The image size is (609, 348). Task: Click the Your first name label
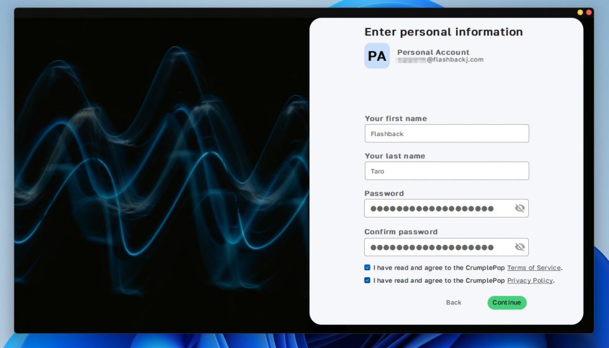click(x=396, y=119)
